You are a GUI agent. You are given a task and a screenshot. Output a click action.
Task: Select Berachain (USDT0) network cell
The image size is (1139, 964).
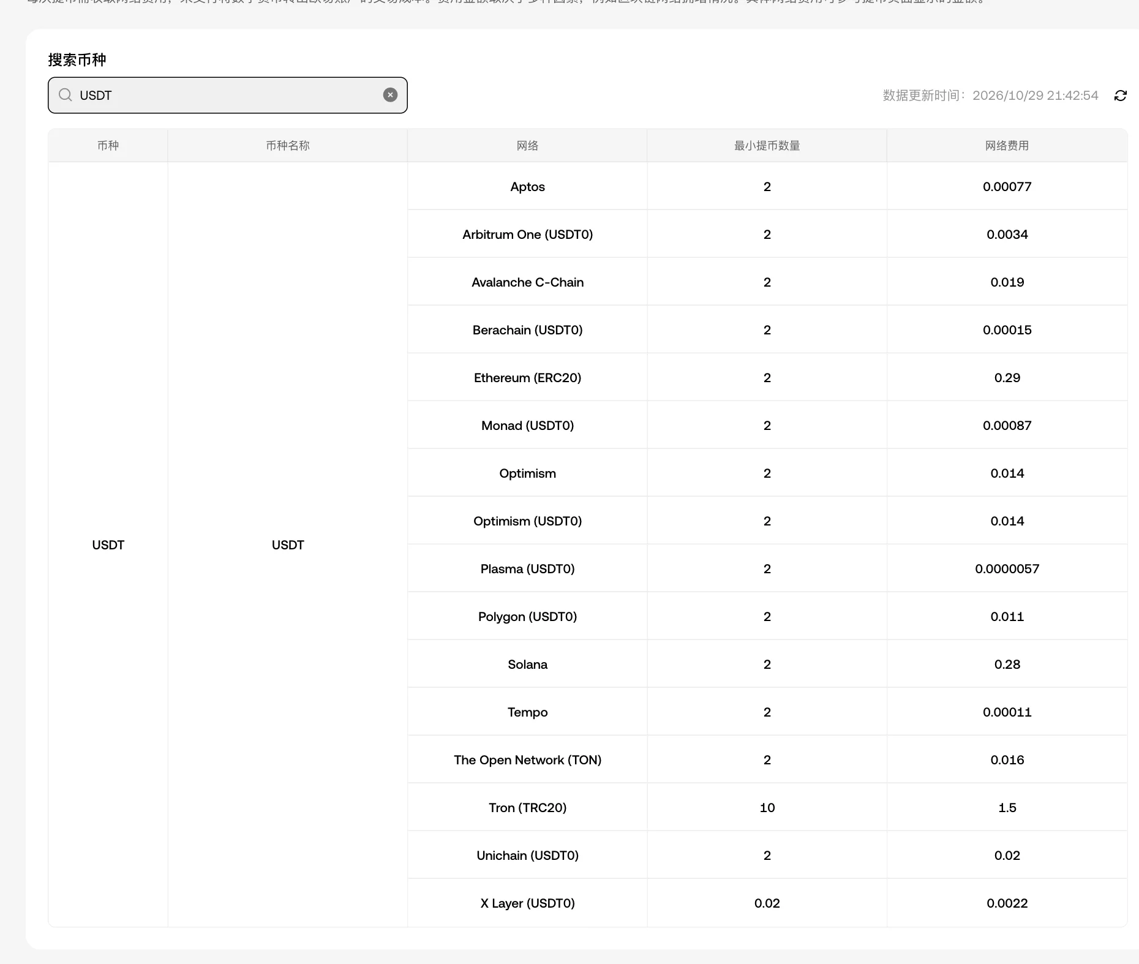527,330
